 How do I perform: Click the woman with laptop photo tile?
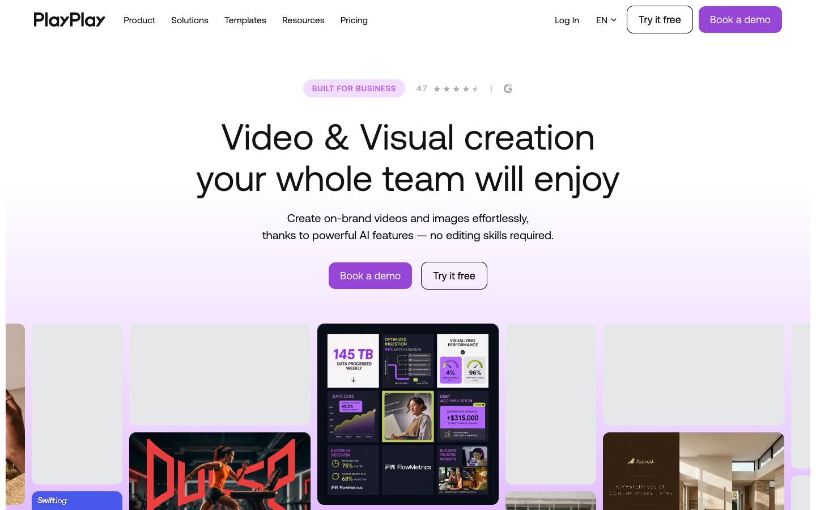pos(408,416)
